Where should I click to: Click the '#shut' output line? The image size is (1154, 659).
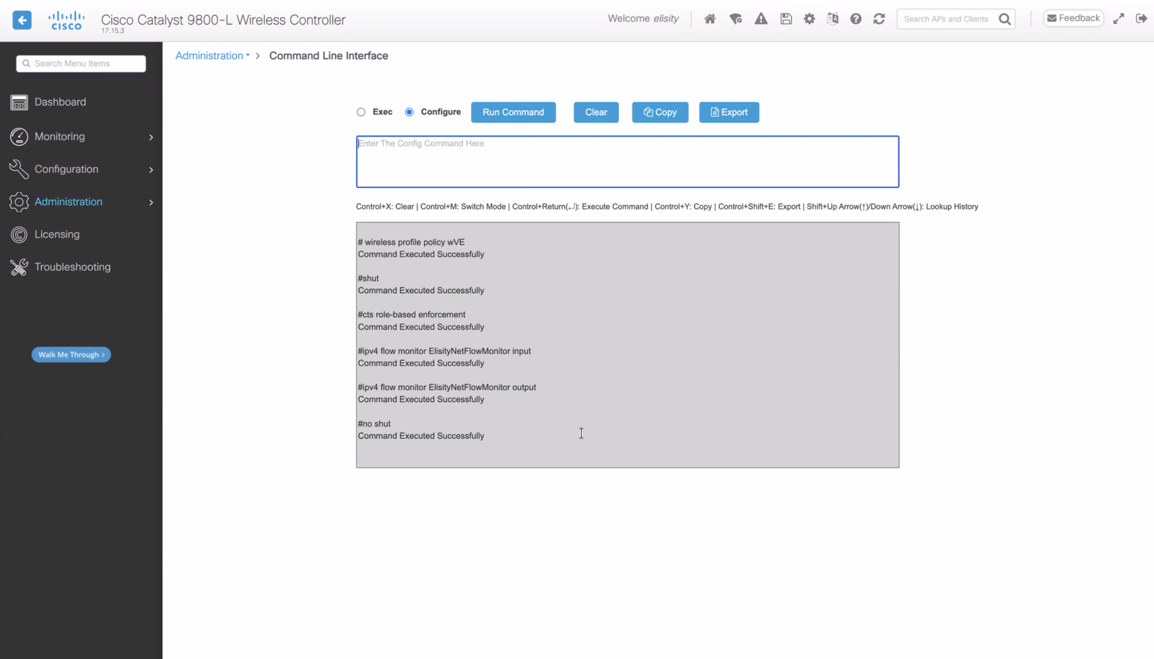[x=368, y=278]
